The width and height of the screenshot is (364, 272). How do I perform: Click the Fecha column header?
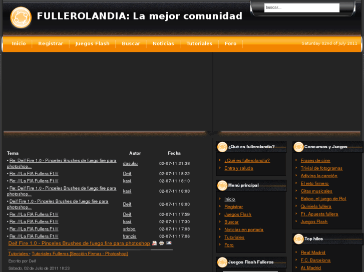pyautogui.click(x=174, y=153)
